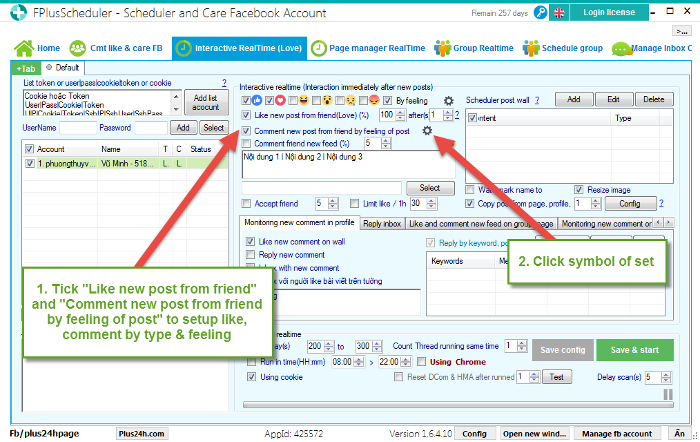The width and height of the screenshot is (700, 442).
Task: Toggle the Haha reaction checkbox
Action: click(x=293, y=100)
